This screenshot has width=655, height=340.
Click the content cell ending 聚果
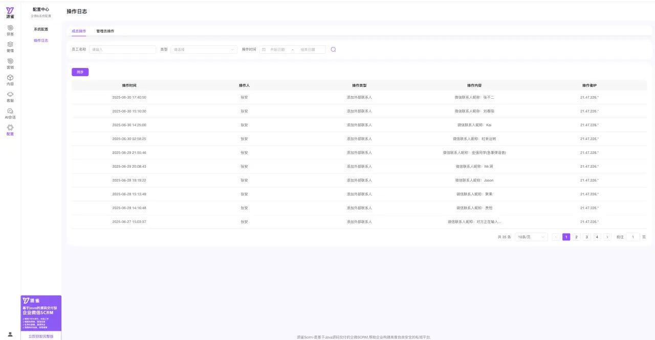pos(474,194)
